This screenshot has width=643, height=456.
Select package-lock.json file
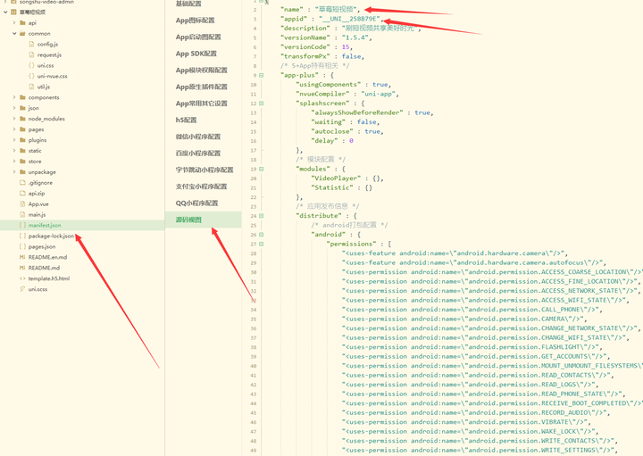click(51, 236)
